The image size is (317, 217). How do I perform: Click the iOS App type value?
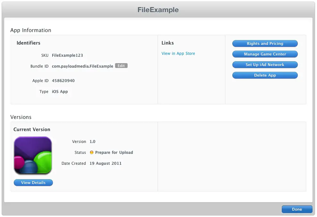point(60,92)
